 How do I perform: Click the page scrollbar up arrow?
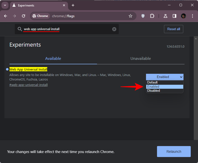196,39
